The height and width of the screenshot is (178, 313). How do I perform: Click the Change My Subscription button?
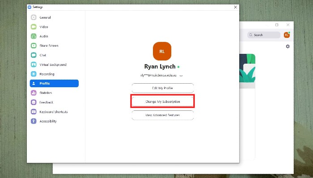pyautogui.click(x=162, y=101)
